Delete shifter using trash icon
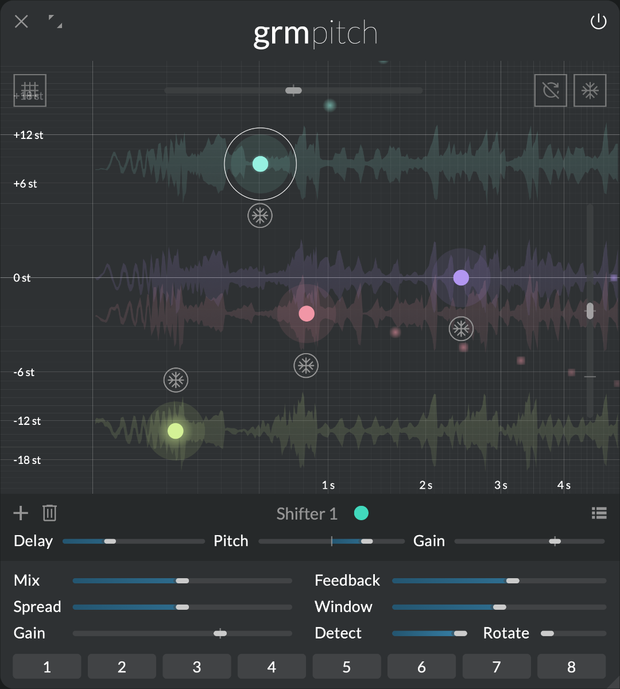Screen dimensions: 620x689 [50, 513]
